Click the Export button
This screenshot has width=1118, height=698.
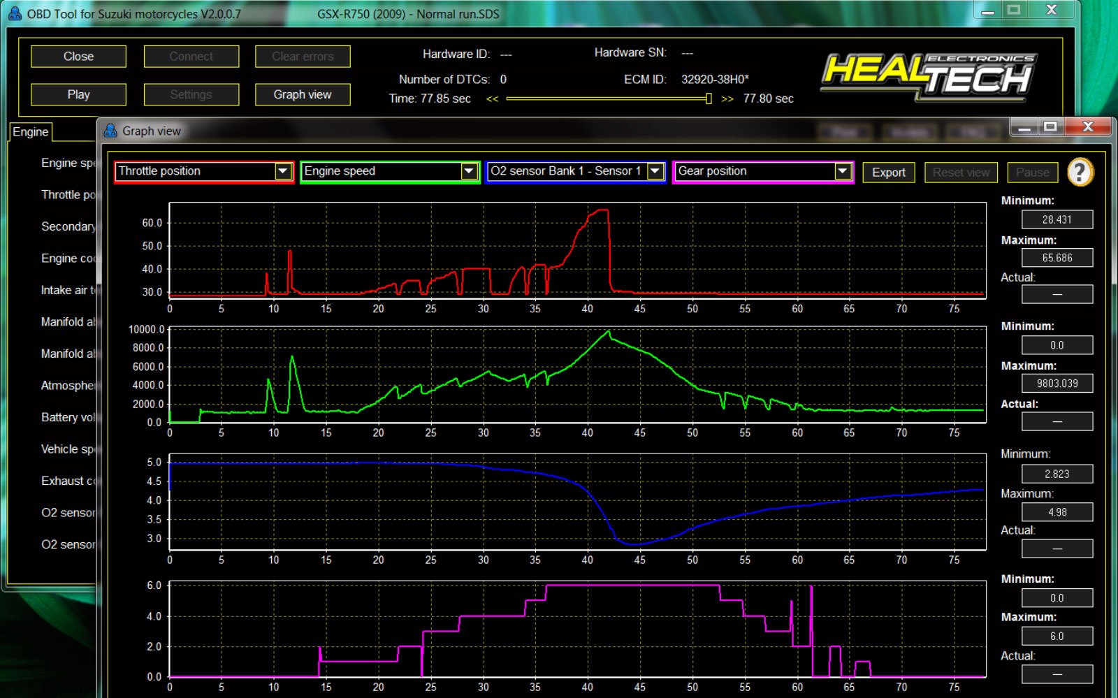click(888, 173)
